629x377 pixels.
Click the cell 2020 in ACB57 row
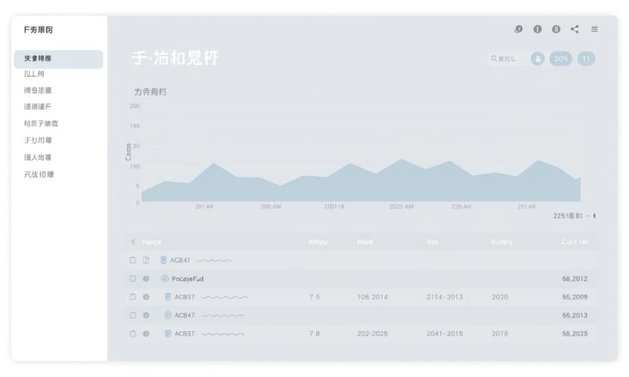(x=500, y=297)
